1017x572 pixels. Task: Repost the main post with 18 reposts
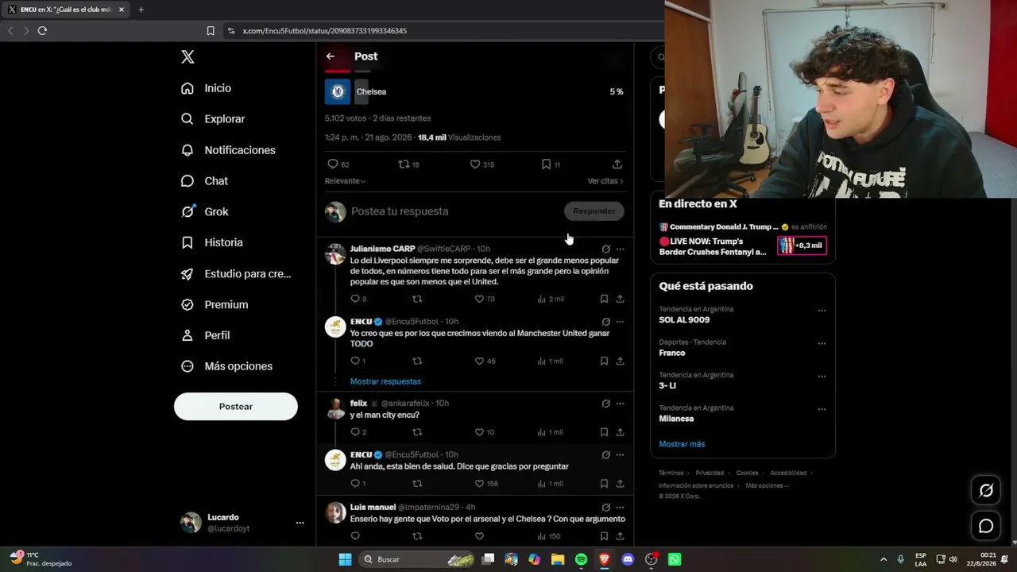click(x=404, y=164)
